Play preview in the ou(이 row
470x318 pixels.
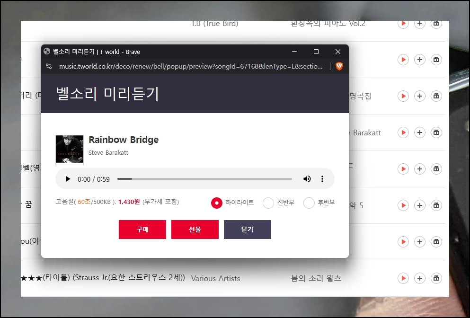pos(403,242)
